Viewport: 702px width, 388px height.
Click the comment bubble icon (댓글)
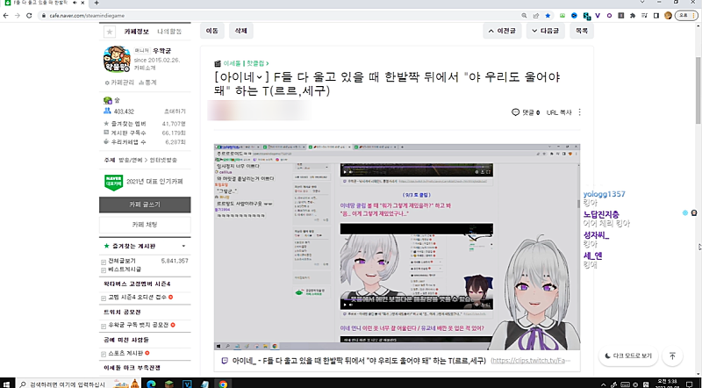coord(515,112)
